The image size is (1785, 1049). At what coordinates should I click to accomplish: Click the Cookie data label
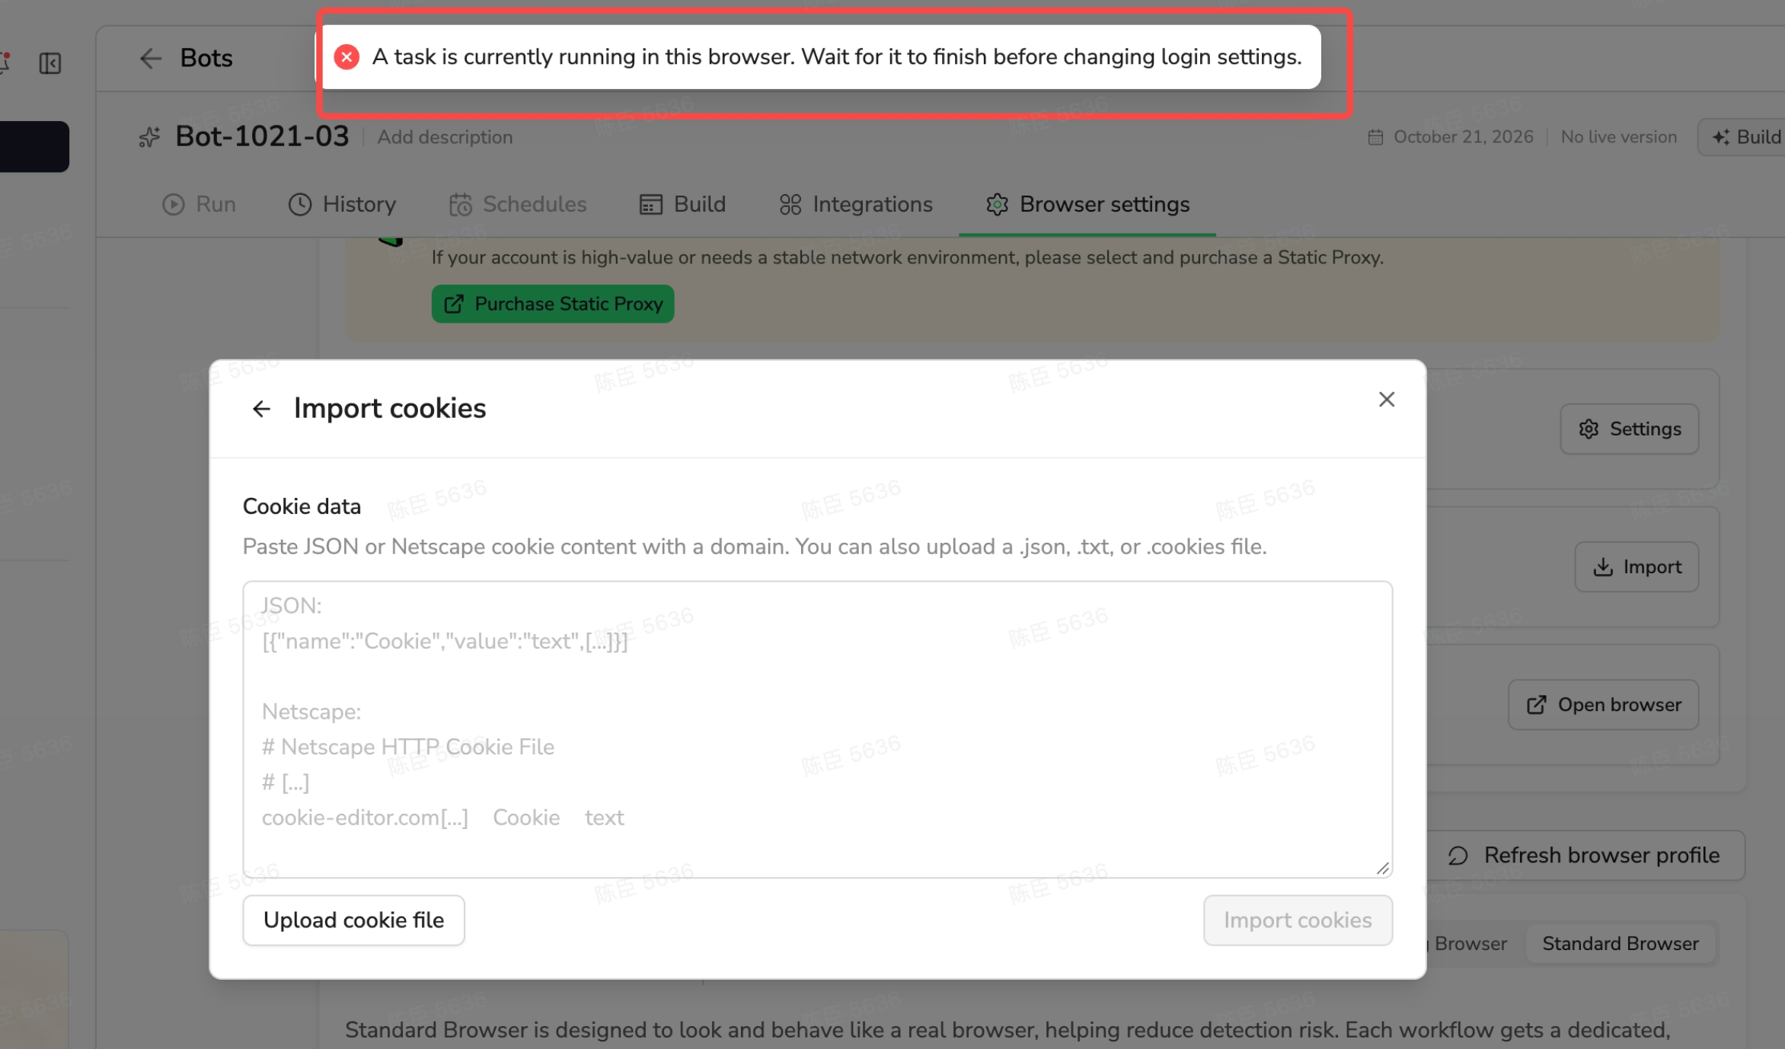click(302, 506)
